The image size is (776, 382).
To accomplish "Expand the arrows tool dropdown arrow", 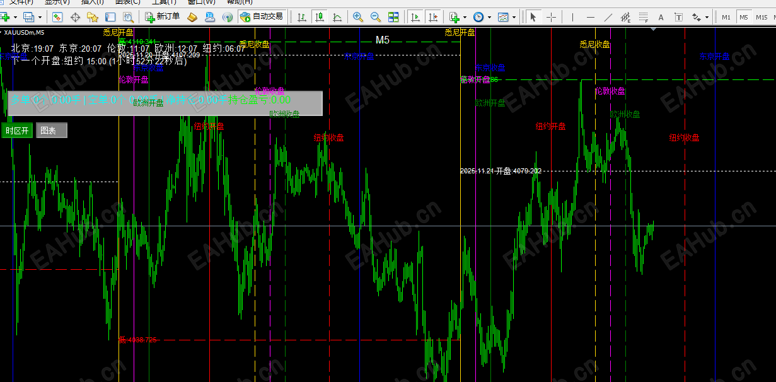I will coord(707,17).
